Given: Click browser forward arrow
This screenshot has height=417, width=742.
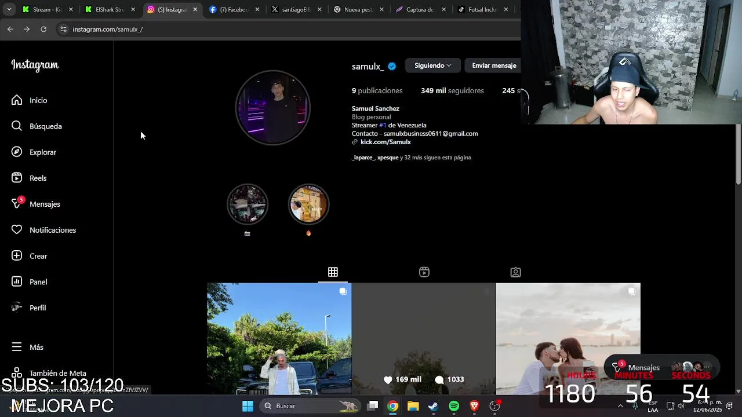Looking at the screenshot, I should pos(27,29).
